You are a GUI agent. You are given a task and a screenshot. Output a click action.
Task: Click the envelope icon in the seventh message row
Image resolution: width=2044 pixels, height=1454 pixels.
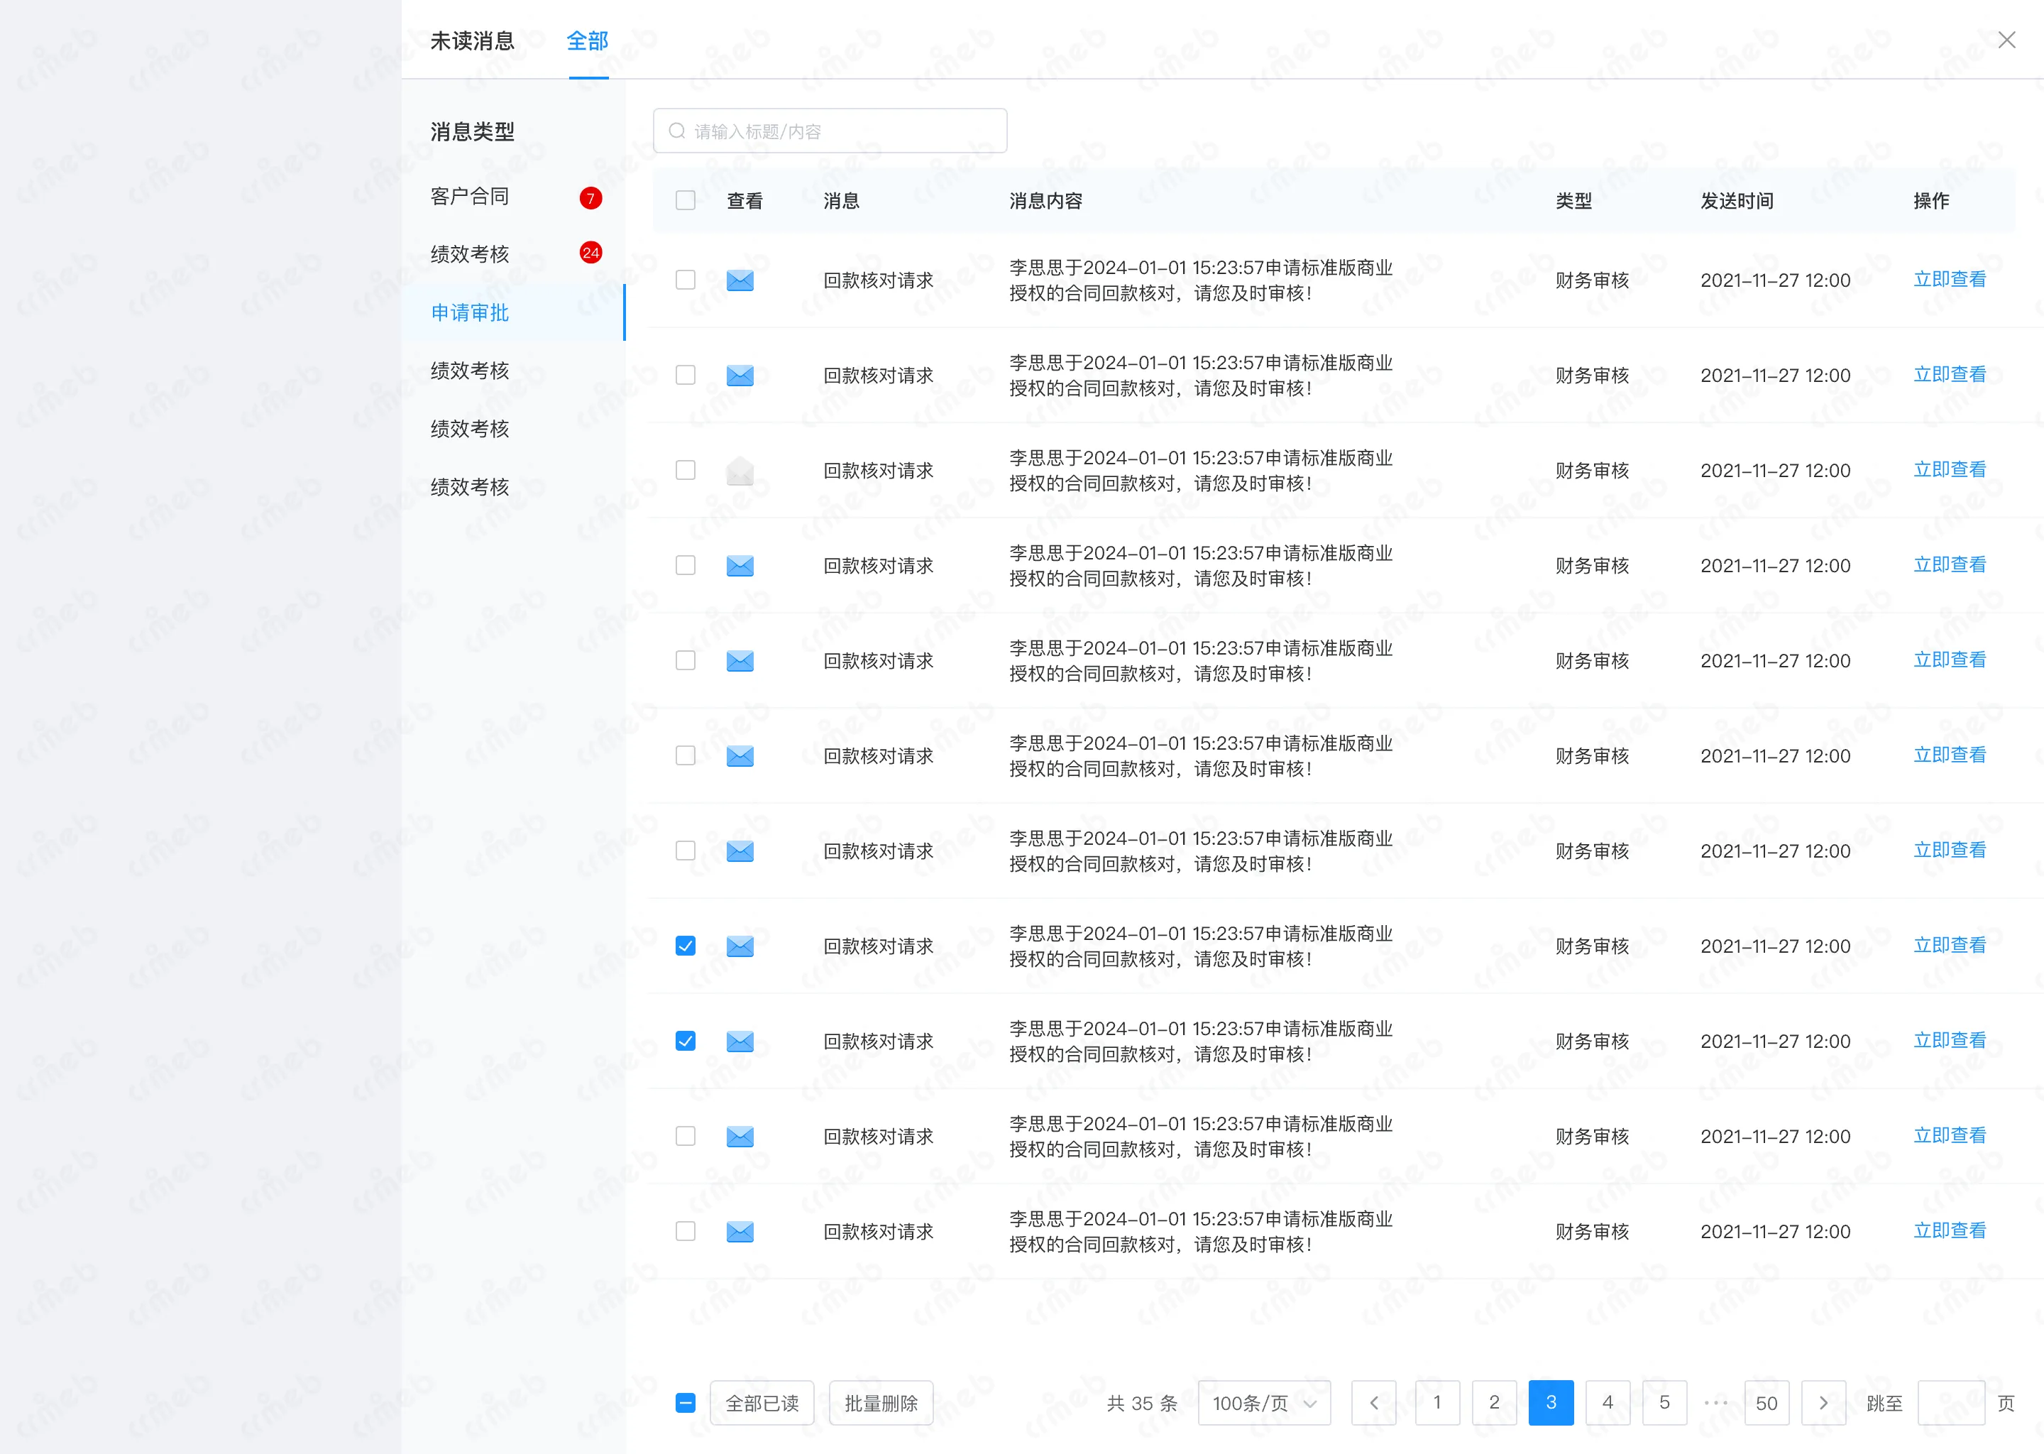tap(740, 851)
